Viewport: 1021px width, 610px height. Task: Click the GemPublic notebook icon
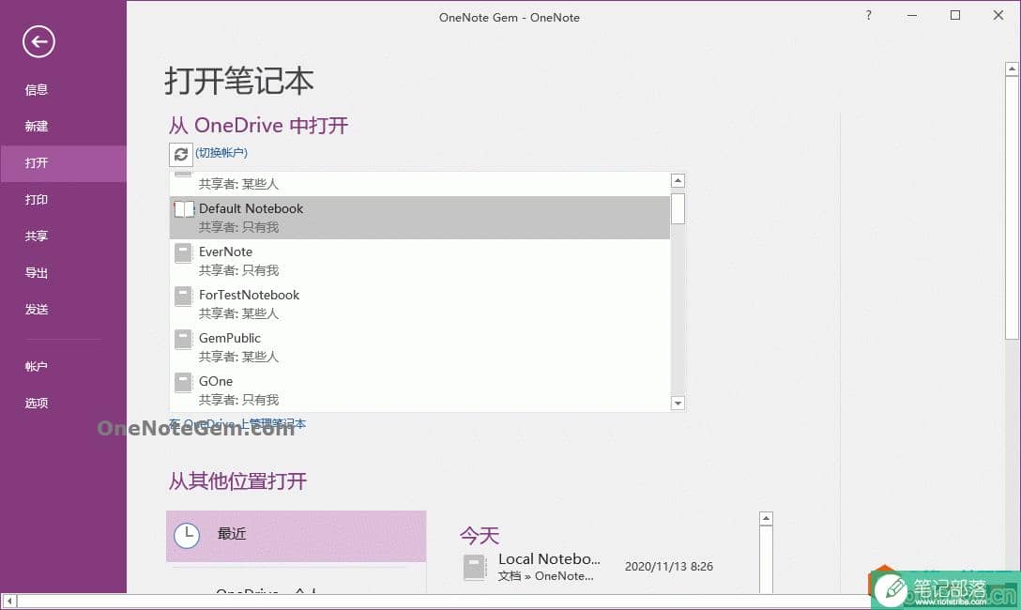point(184,339)
